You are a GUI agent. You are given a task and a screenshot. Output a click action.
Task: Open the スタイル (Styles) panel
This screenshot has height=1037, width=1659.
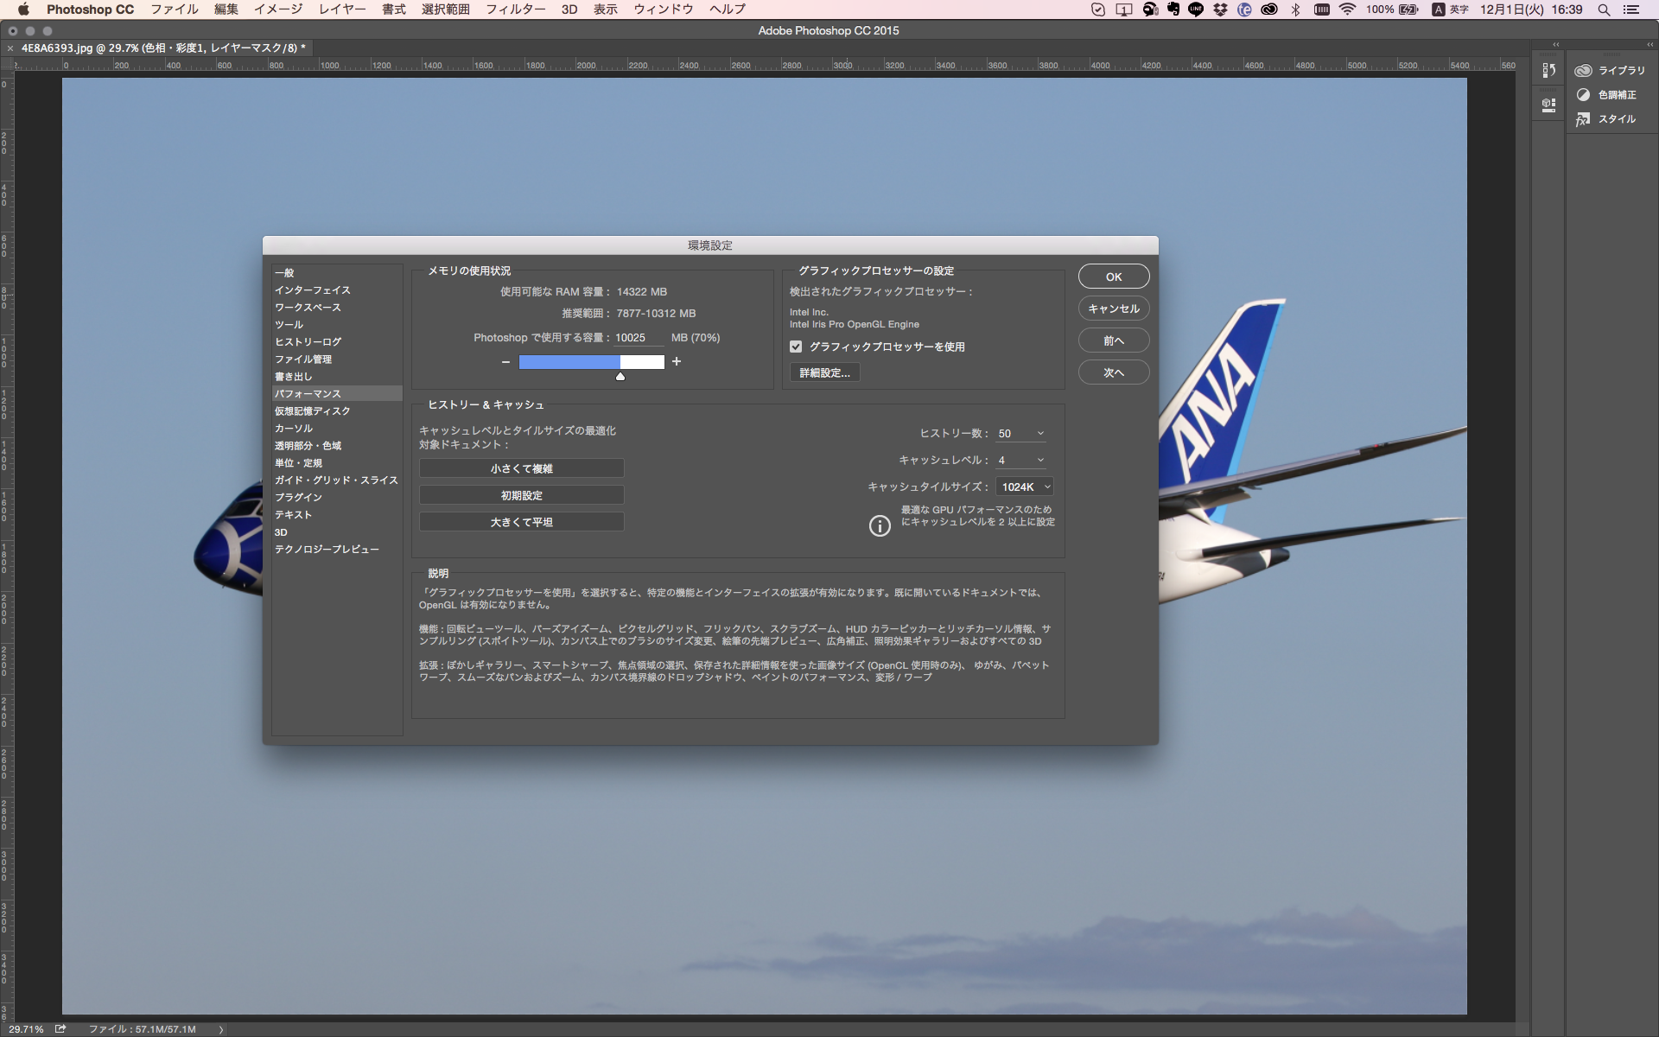point(1606,119)
